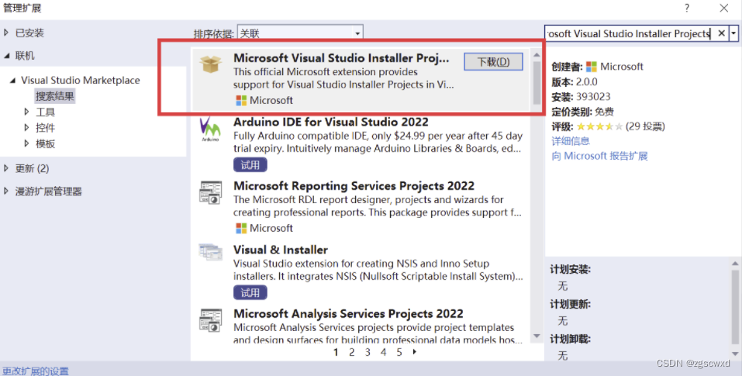Select the Visual & Installer title

(281, 250)
